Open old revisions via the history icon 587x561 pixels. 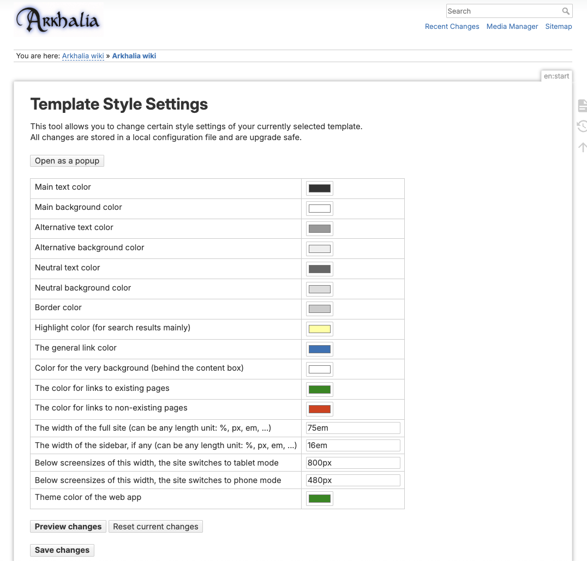[x=582, y=126]
